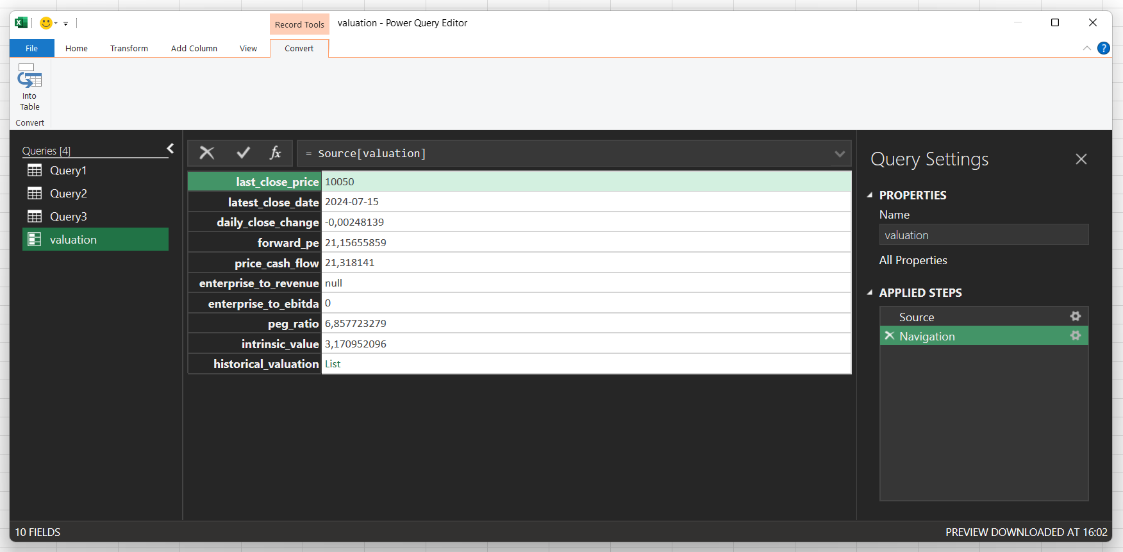Select the latest_close_date field
The image size is (1123, 552).
click(254, 202)
